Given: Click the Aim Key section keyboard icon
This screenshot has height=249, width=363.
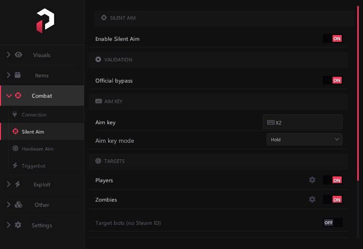Looking at the screenshot, I should [98, 101].
